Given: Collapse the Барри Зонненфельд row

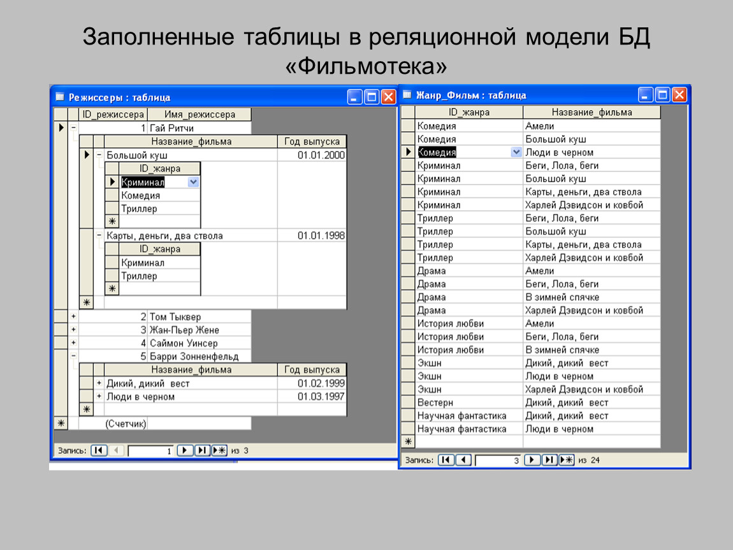Looking at the screenshot, I should pyautogui.click(x=73, y=356).
